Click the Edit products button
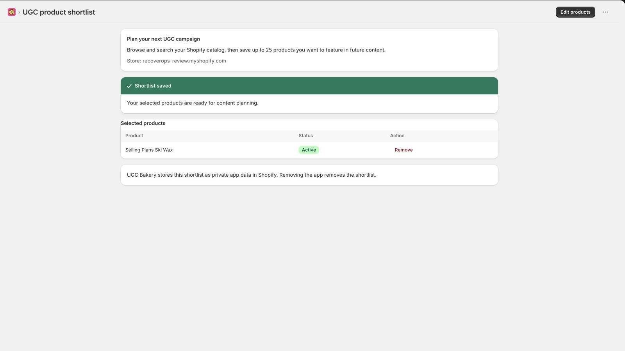This screenshot has height=351, width=625. click(x=575, y=12)
